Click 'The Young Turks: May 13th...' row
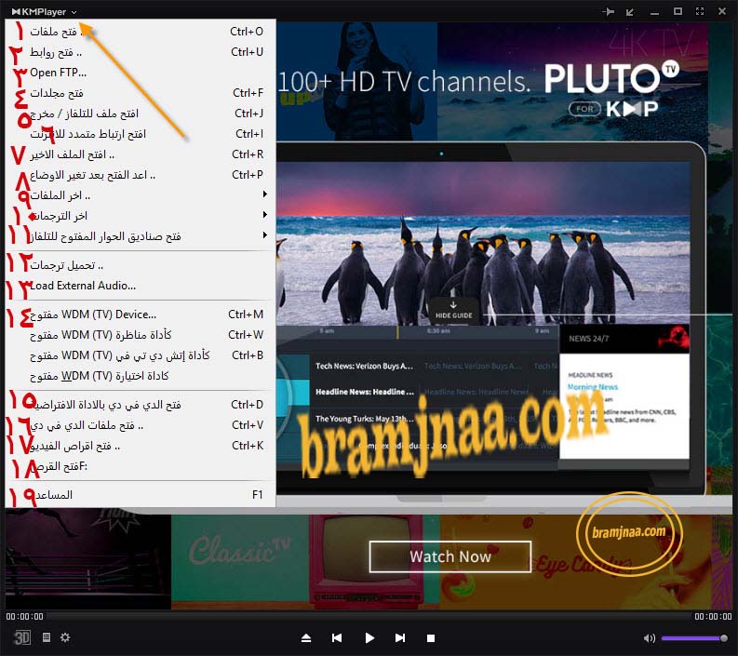This screenshot has width=738, height=656. (x=364, y=419)
